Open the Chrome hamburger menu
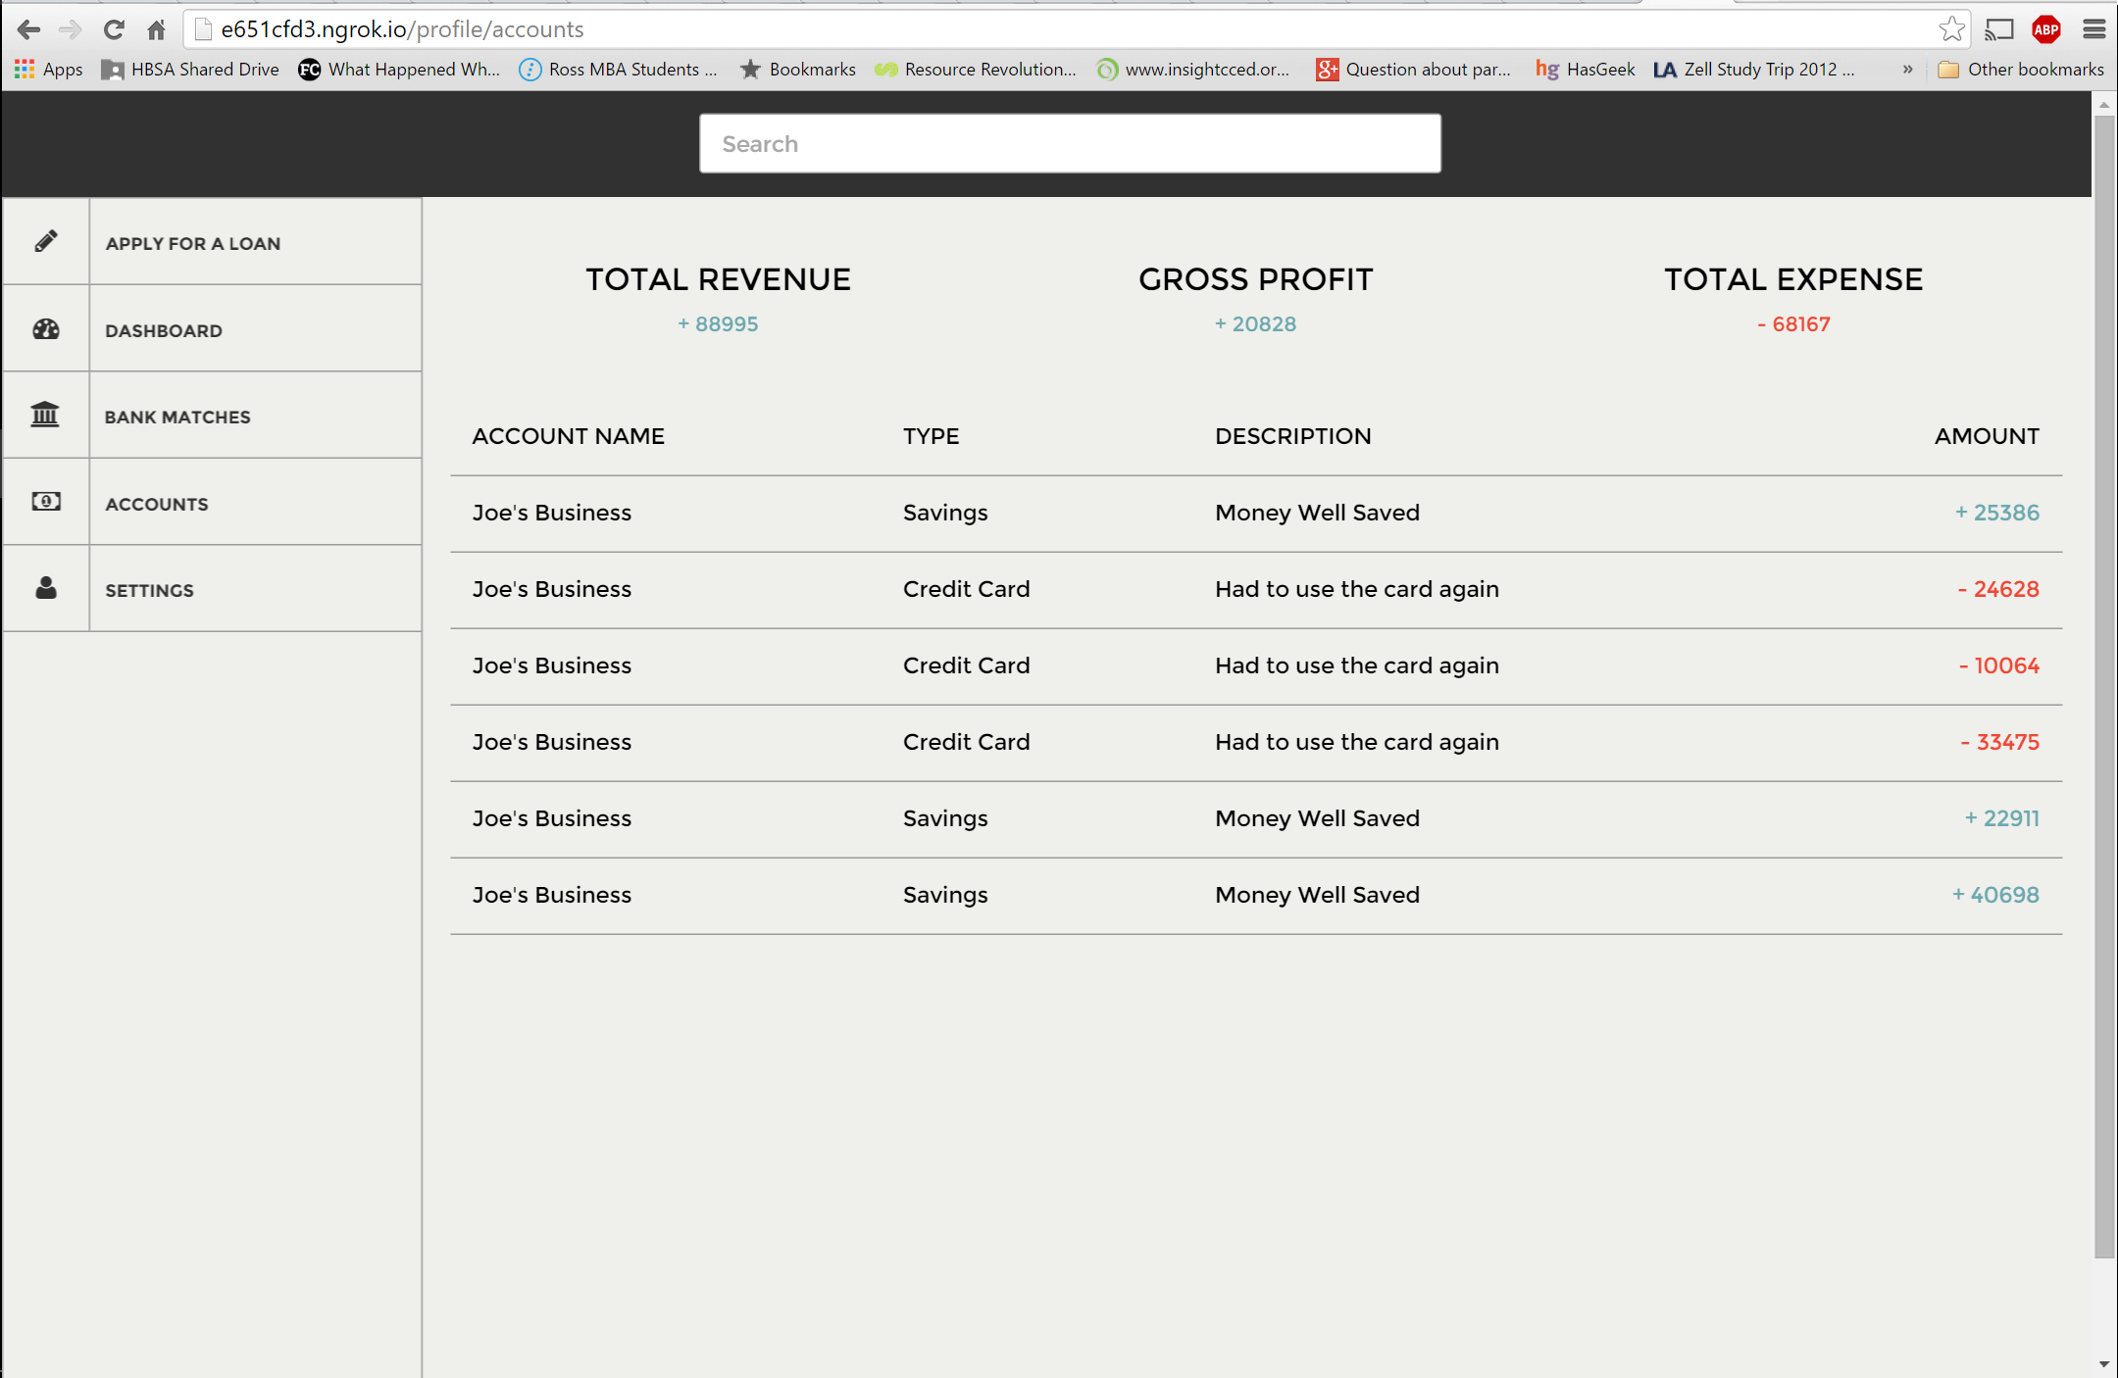 coord(2094,29)
